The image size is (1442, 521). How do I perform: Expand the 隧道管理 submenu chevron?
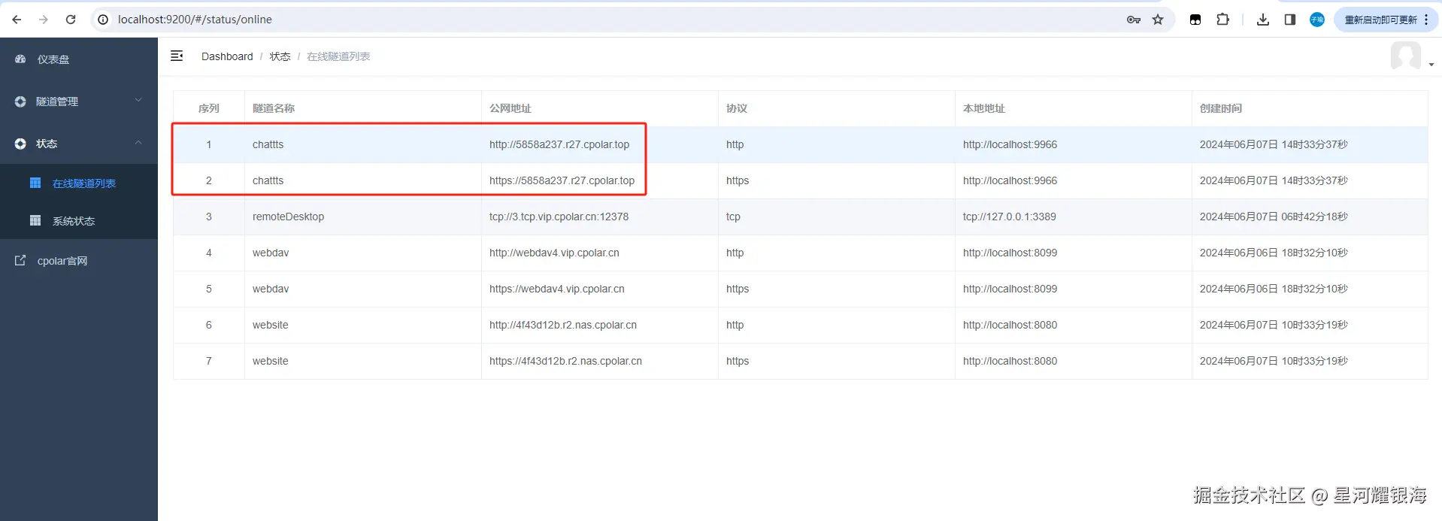click(x=138, y=100)
